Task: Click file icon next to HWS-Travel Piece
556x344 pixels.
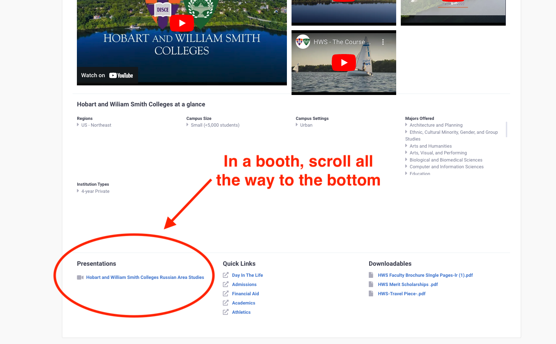Action: [x=371, y=293]
